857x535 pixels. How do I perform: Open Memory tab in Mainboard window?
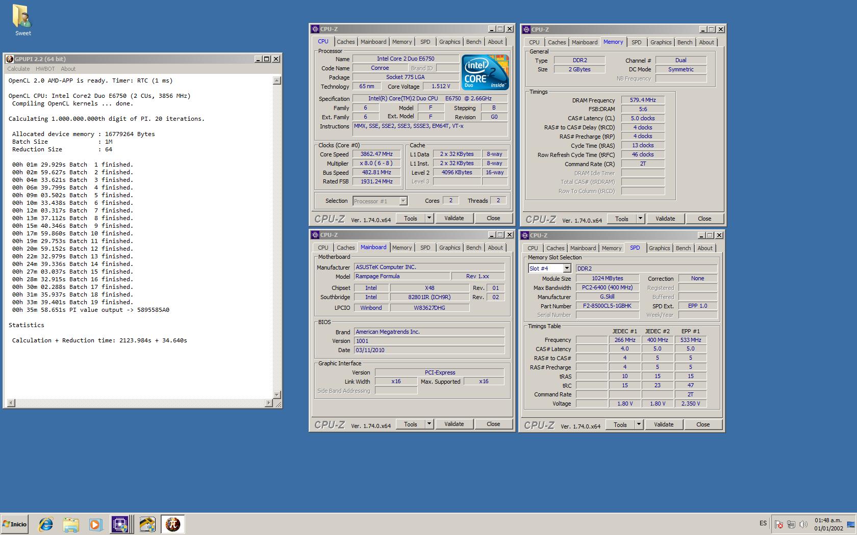[402, 248]
